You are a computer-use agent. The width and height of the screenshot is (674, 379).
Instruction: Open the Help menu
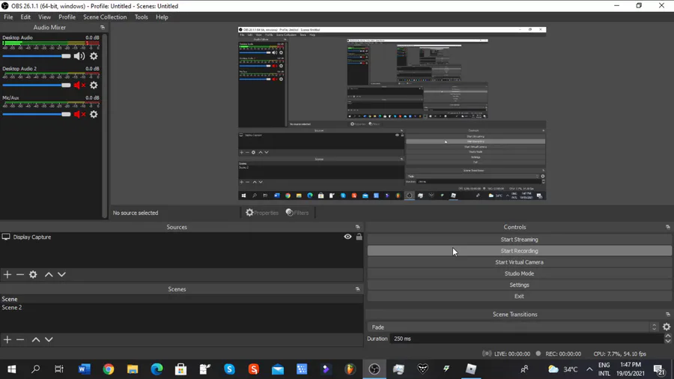point(162,17)
